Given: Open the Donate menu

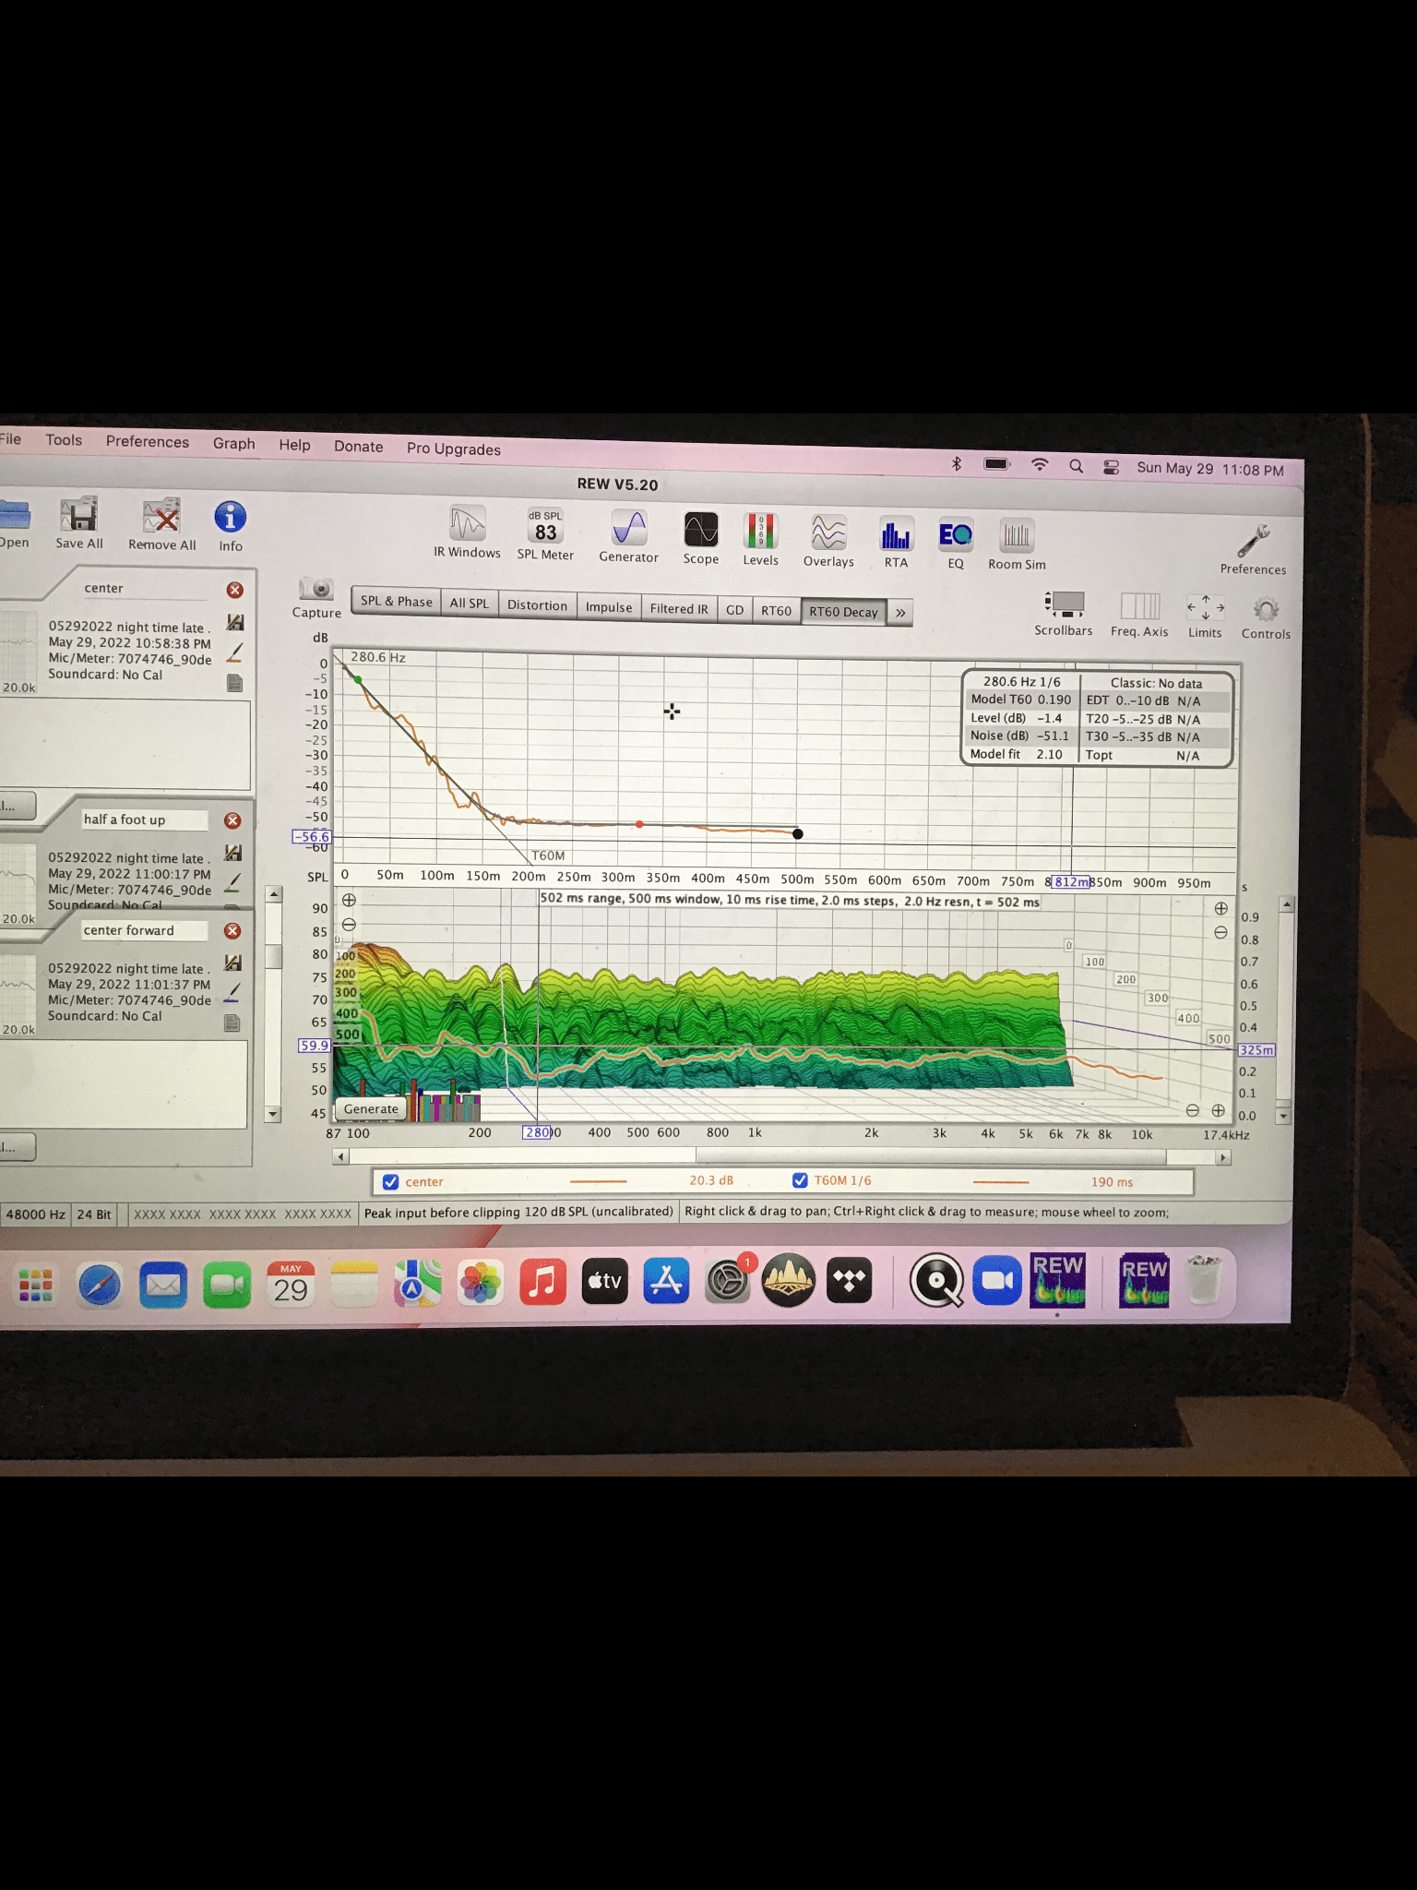Looking at the screenshot, I should 359,447.
